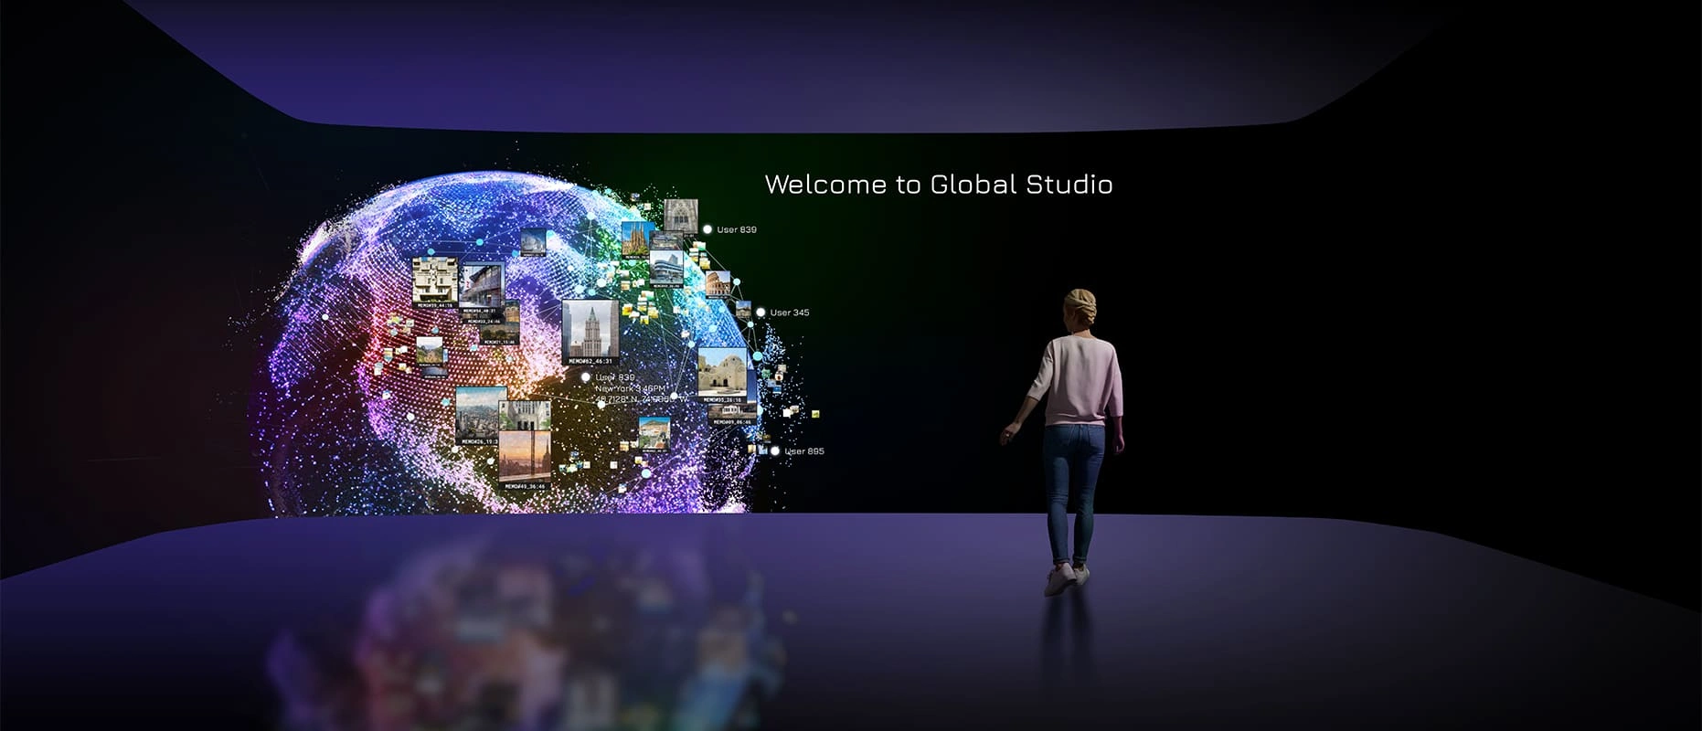
Task: Open the central skyscraper photo MEMO#62
Action: 590,330
